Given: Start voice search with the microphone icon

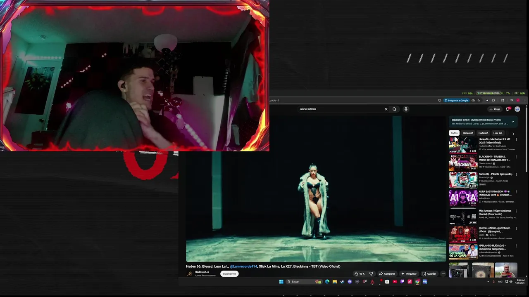Looking at the screenshot, I should (406, 109).
